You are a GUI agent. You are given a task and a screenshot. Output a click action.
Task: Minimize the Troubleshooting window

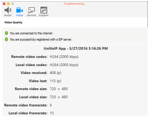coord(8,4)
